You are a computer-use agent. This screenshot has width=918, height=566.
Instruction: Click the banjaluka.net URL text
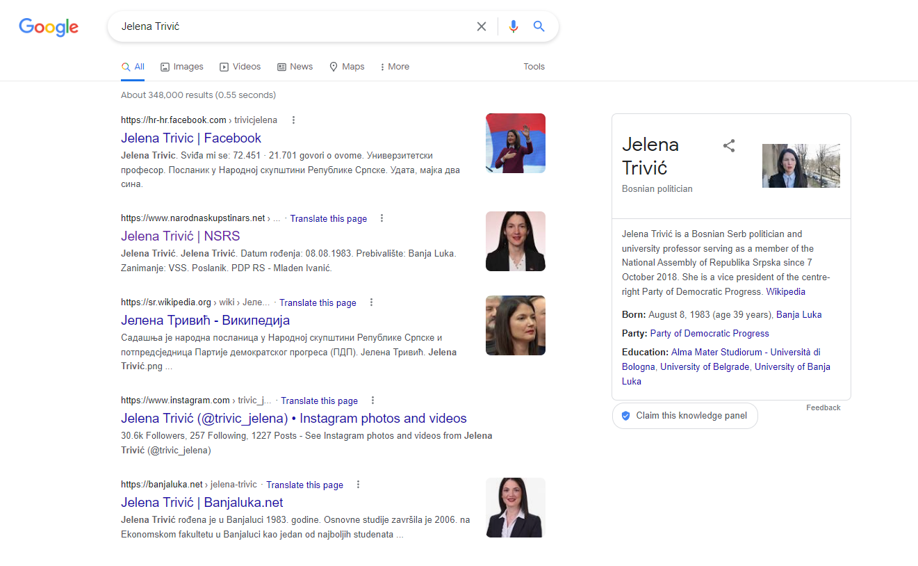161,485
